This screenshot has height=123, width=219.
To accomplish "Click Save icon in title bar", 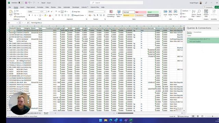I will pos(26,3).
